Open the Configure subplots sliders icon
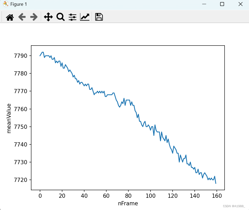This screenshot has height=210, width=249. 72,17
